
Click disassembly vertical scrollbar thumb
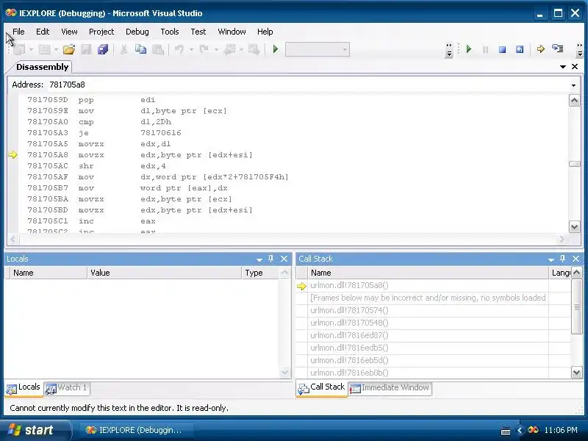[574, 164]
